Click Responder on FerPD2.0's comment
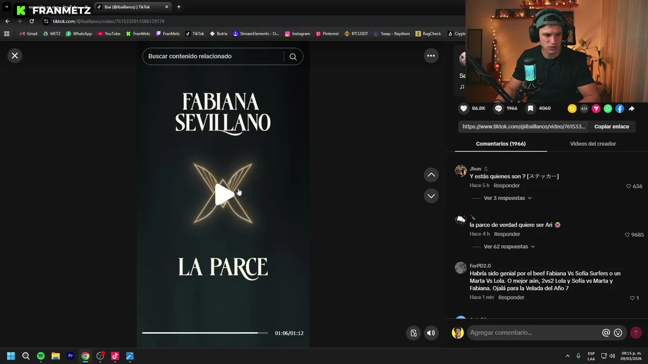This screenshot has width=648, height=364. (x=511, y=297)
